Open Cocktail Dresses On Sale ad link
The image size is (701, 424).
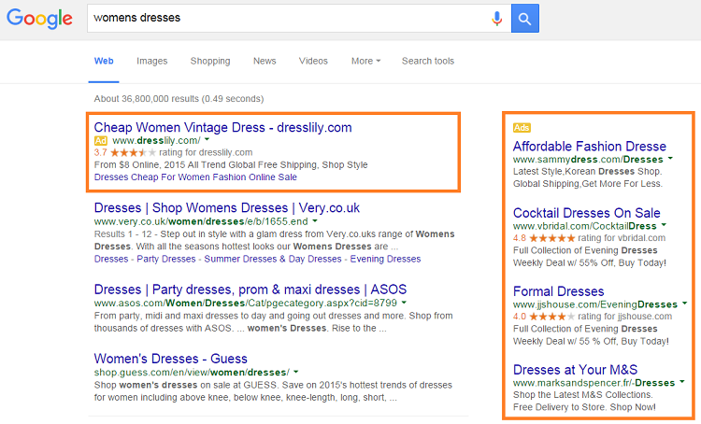tap(587, 213)
